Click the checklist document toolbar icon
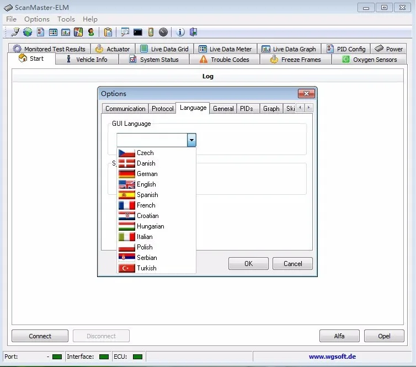Screen dimensions: 416x367 coord(40,32)
